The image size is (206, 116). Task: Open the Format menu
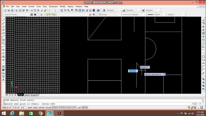tap(31, 6)
